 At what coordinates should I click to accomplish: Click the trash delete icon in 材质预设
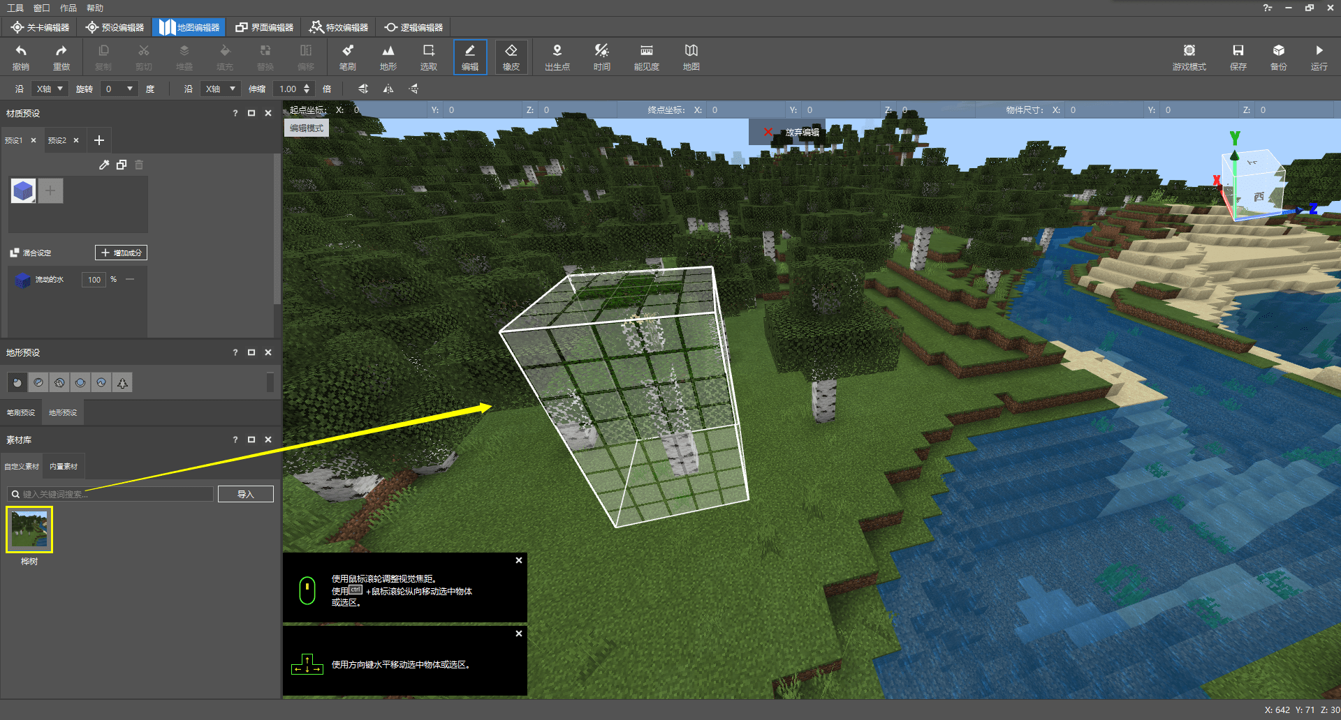(x=139, y=165)
